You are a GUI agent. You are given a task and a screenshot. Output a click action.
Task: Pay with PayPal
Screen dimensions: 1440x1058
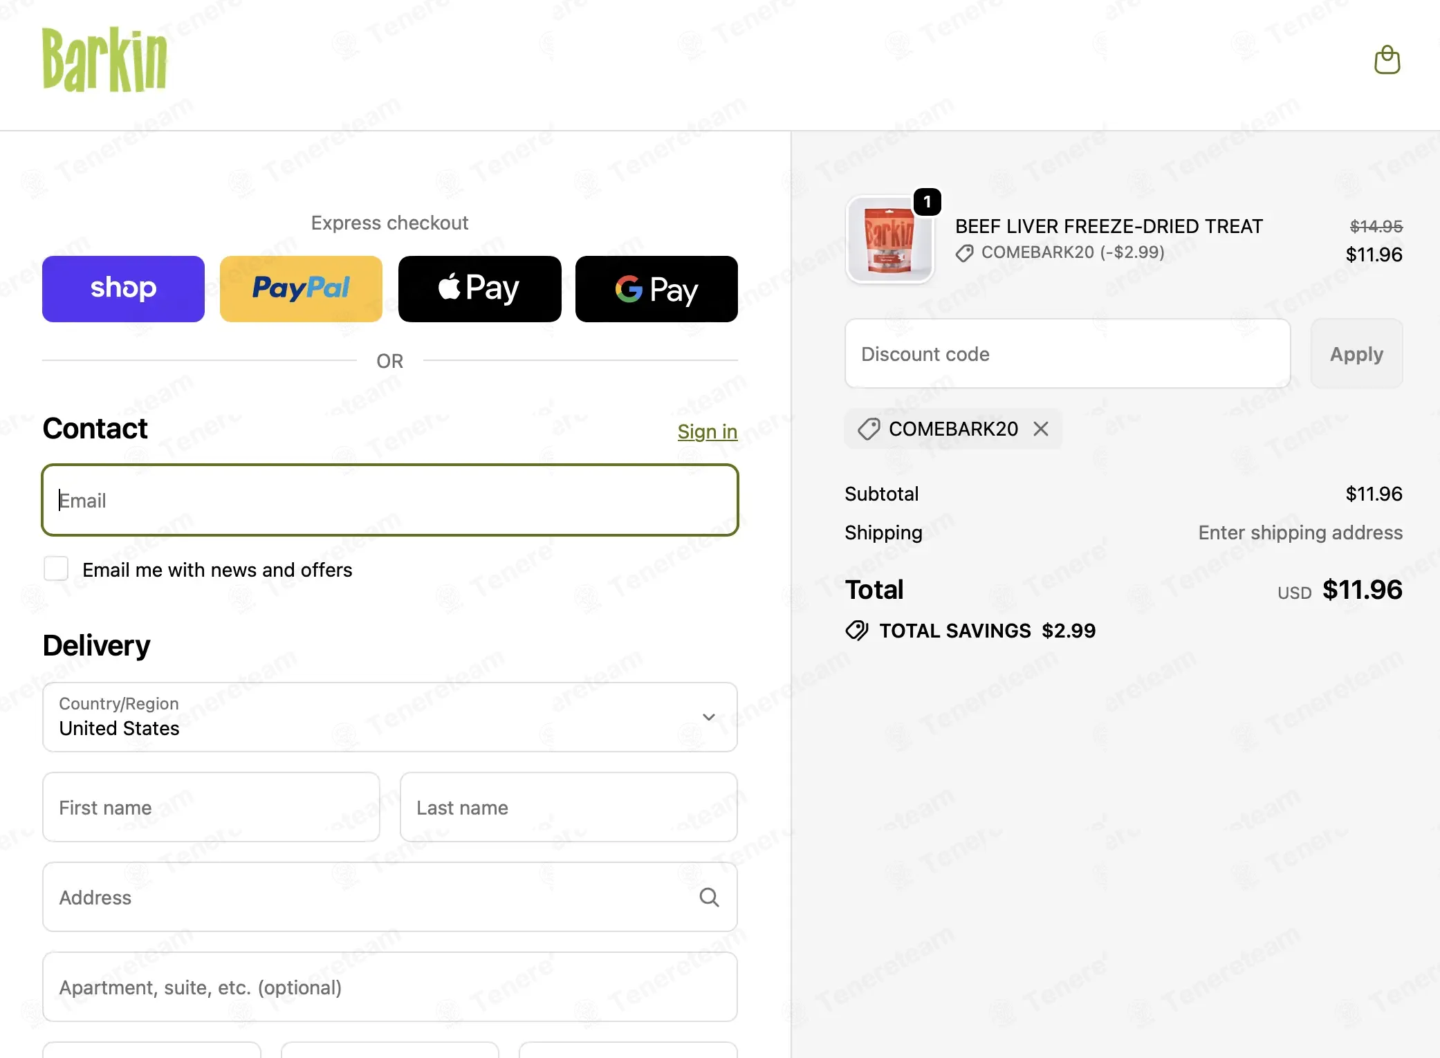coord(301,288)
